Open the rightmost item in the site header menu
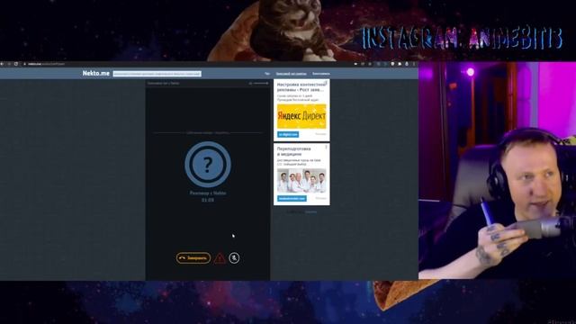Viewport: 576px width, 324px height. [321, 74]
